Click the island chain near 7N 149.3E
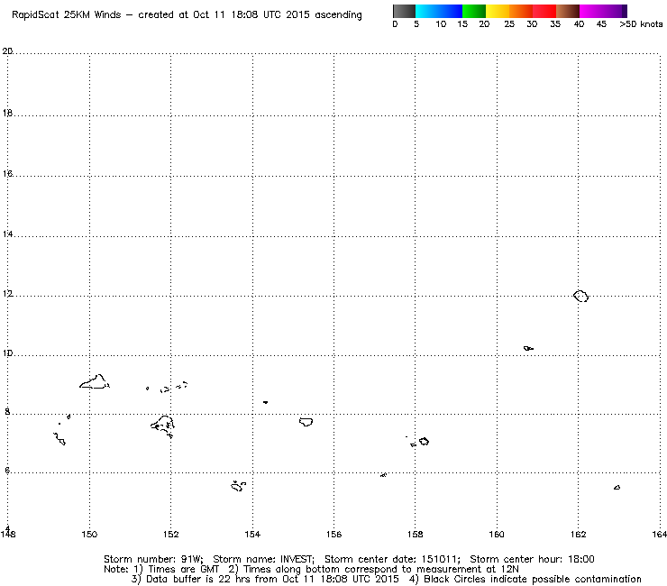 59,439
